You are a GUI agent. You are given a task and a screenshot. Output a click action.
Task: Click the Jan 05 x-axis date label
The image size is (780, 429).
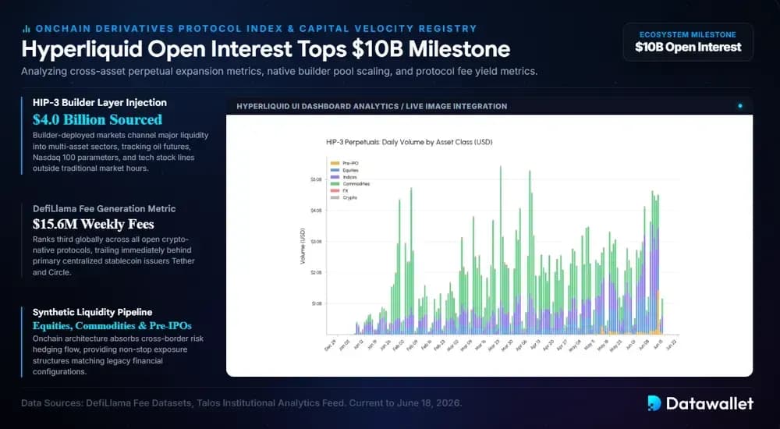[x=344, y=345]
